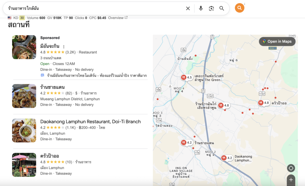
Task: Click inside the search input field
Action: (x=89, y=8)
